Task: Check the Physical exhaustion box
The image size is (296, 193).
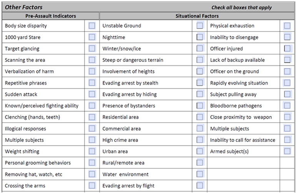Action: click(x=287, y=26)
